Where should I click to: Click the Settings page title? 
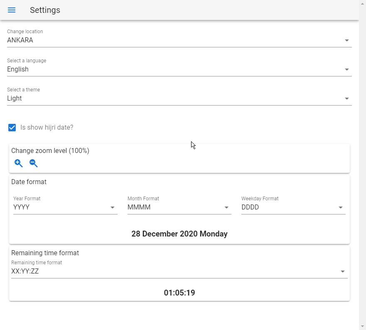45,10
